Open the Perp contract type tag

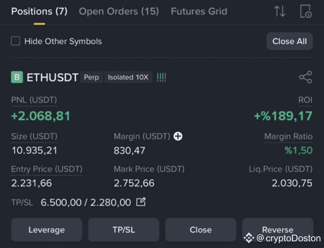click(91, 77)
